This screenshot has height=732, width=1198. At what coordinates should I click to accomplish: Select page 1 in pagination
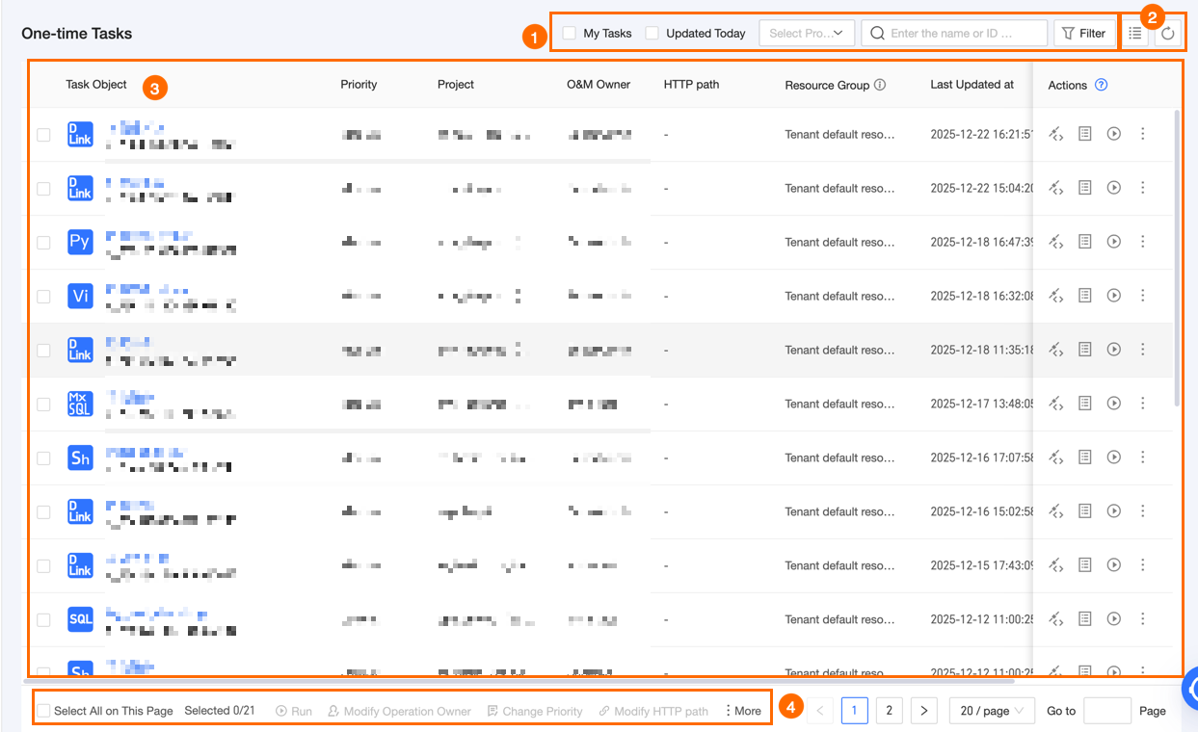855,711
